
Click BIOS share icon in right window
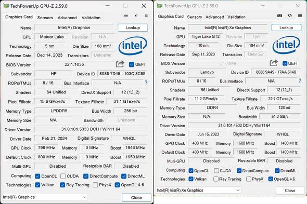274,63
